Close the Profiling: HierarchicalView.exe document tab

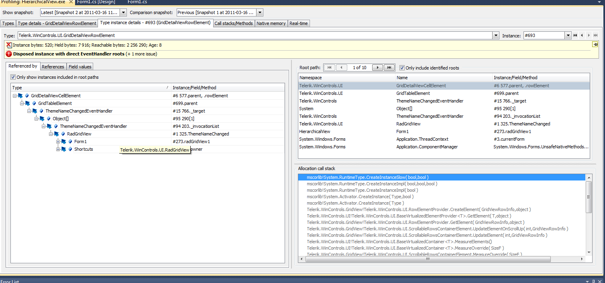click(71, 2)
